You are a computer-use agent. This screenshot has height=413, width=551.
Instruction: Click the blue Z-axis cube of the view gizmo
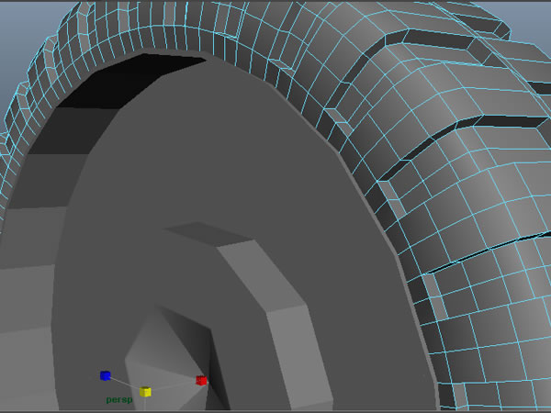pos(105,375)
